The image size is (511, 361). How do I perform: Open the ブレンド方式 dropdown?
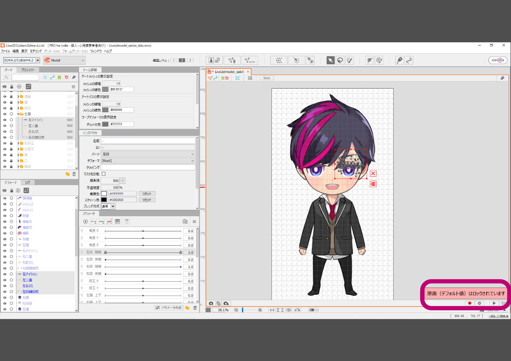tap(108, 206)
